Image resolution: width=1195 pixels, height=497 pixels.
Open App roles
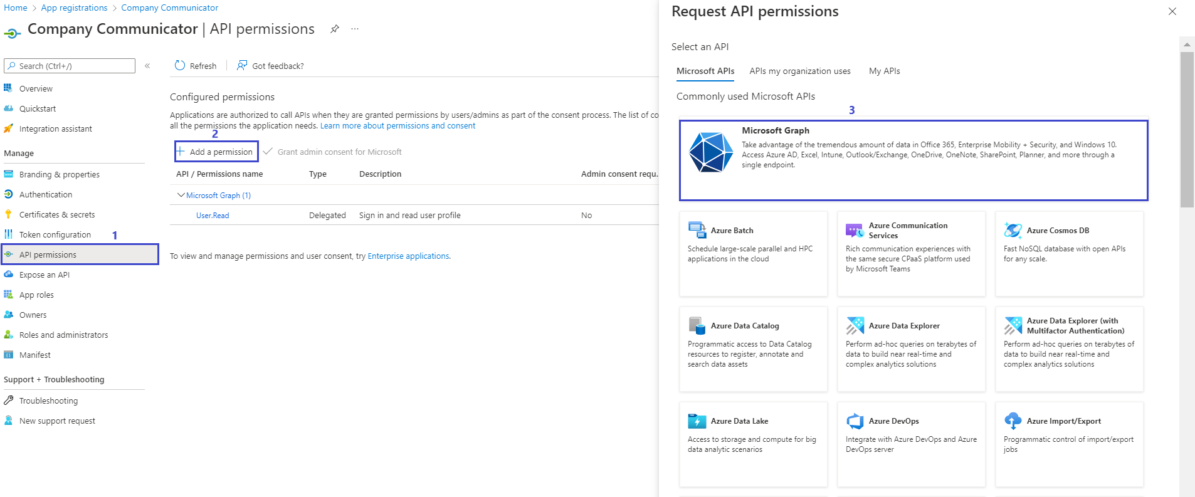(36, 295)
